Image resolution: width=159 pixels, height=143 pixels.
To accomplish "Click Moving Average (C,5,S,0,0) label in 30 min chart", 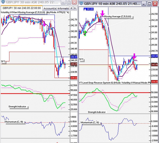I will pos(31,12).
